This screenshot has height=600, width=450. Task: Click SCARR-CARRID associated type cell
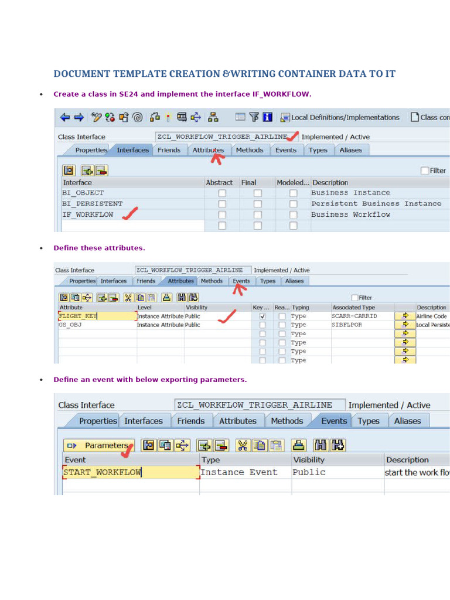[x=362, y=316]
